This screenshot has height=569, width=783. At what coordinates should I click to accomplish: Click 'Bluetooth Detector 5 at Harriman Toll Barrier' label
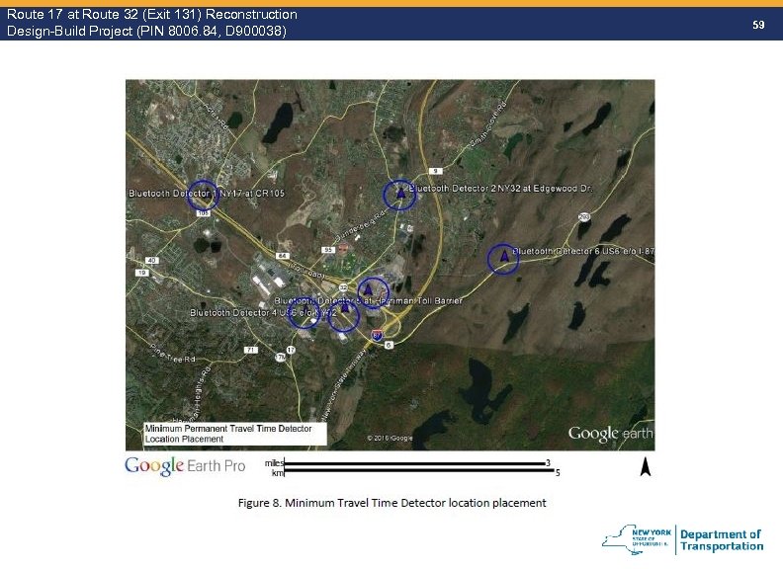pyautogui.click(x=368, y=301)
